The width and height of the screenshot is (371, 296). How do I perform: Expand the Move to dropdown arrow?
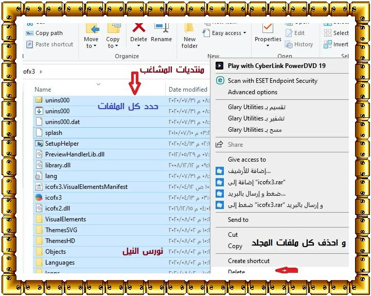point(96,46)
